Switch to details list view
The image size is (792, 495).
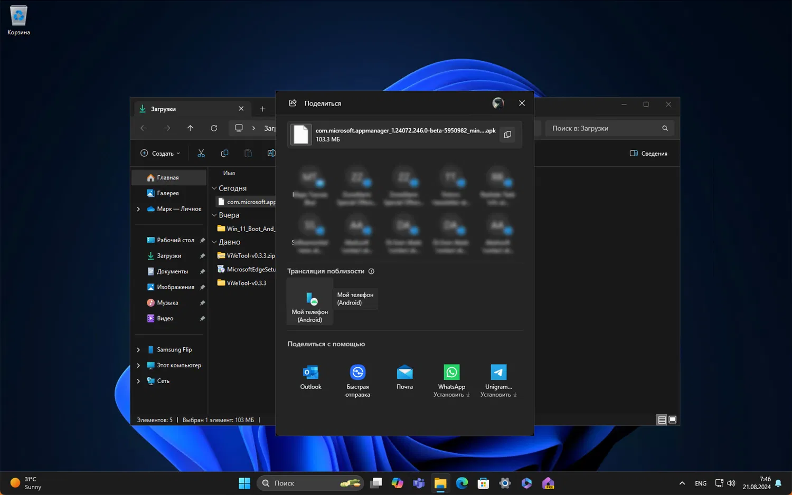[662, 420]
